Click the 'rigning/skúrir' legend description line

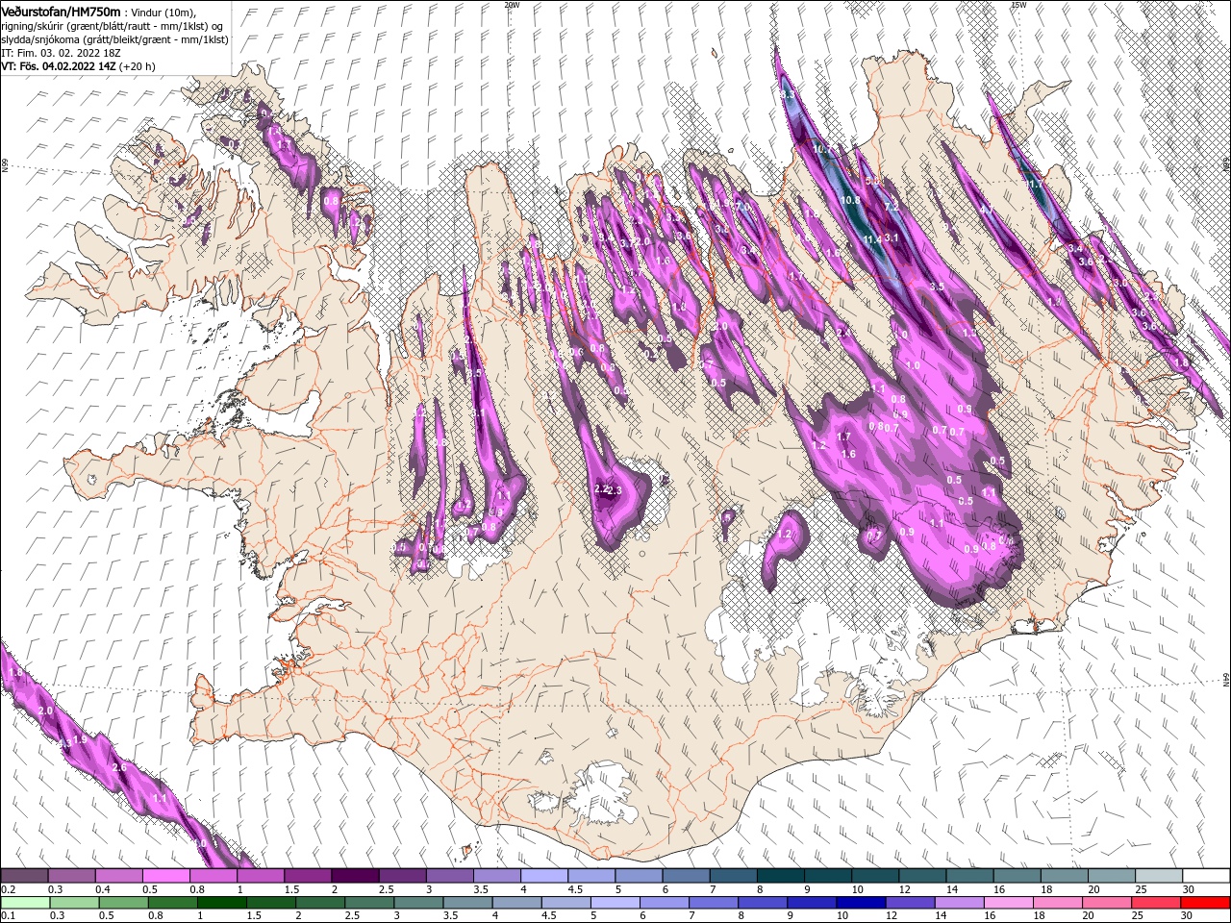tap(112, 26)
